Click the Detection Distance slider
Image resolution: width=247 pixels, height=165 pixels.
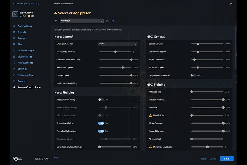[207, 51]
